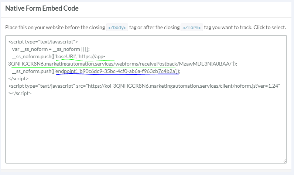Click the first script type opening tag
This screenshot has width=294, height=175.
click(x=43, y=42)
